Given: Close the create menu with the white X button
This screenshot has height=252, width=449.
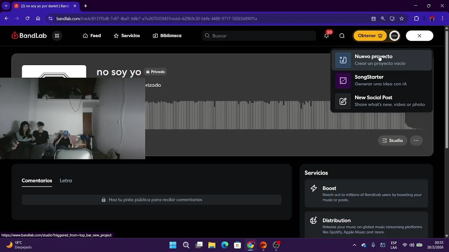Looking at the screenshot, I should [420, 36].
